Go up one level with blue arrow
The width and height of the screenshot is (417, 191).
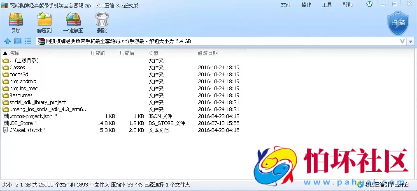click(x=7, y=41)
